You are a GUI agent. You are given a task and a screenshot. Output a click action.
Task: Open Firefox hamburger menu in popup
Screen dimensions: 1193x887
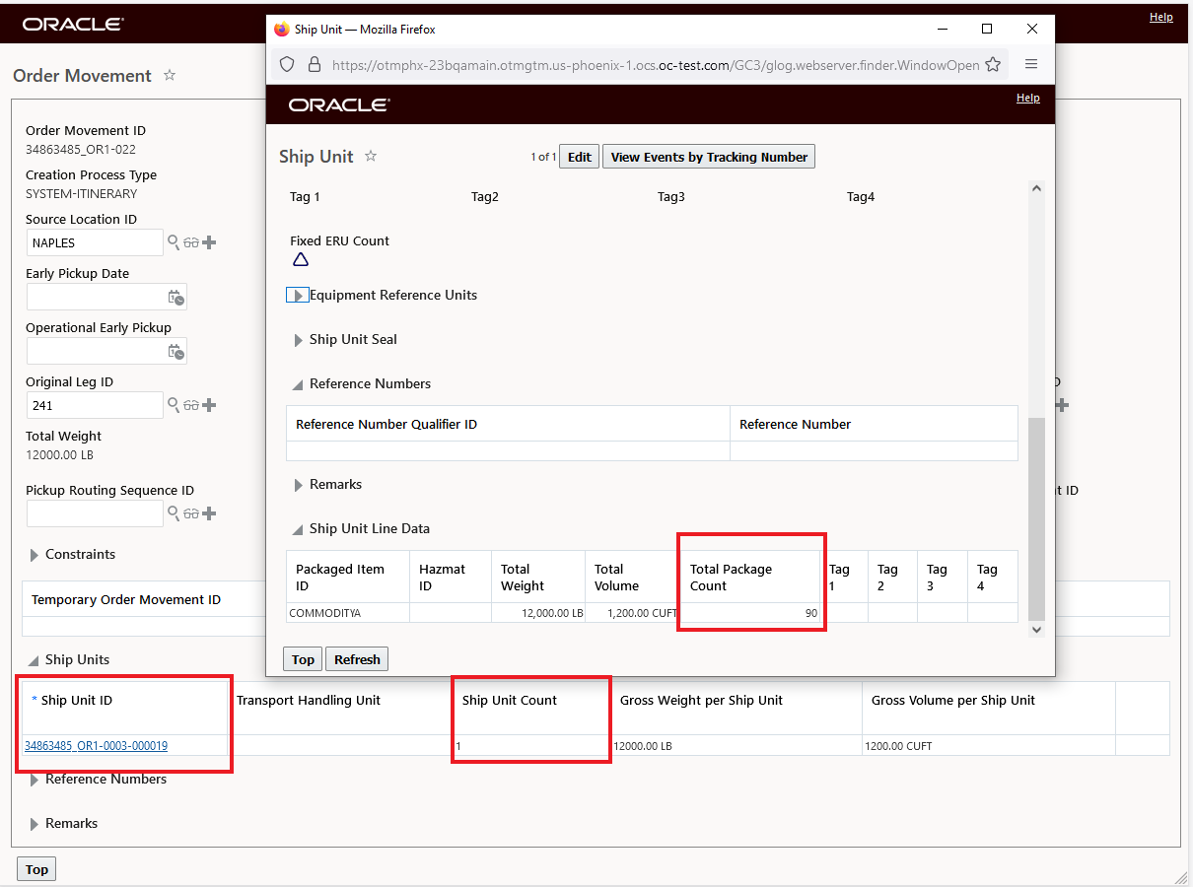[x=1031, y=65]
